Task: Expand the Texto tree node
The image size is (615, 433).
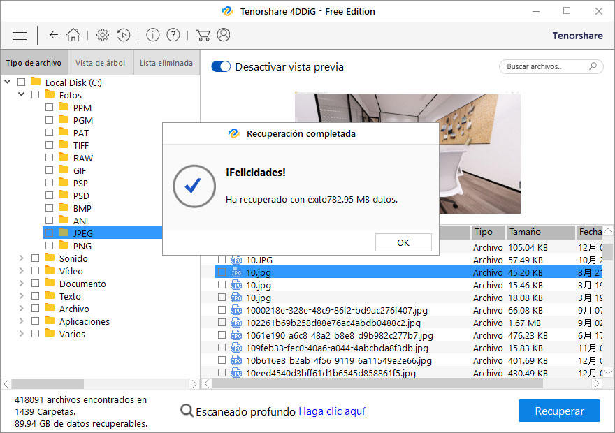Action: click(x=22, y=296)
